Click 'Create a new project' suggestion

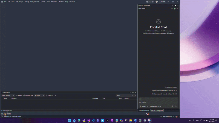(171, 87)
